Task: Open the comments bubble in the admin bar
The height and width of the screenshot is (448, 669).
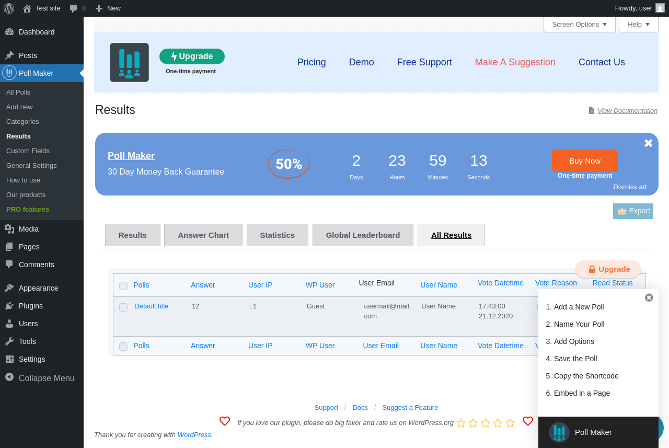Action: [x=77, y=8]
